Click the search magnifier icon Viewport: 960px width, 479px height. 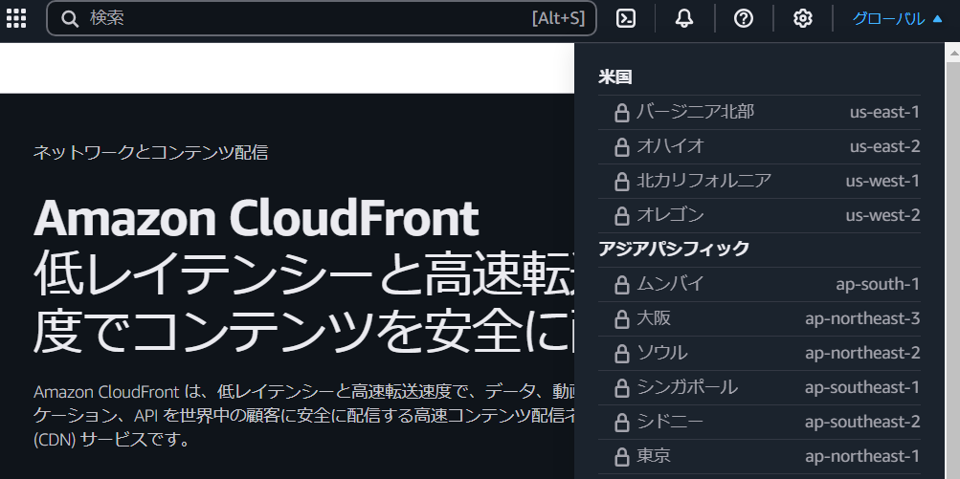tap(70, 19)
